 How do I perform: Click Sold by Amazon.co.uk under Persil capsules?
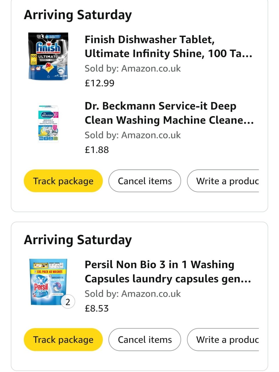pos(133,294)
